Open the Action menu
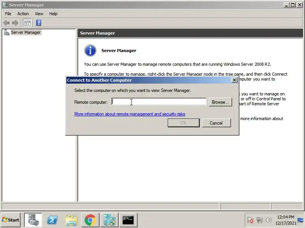Screen dimensions: 305x228 pyautogui.click(x=23, y=14)
